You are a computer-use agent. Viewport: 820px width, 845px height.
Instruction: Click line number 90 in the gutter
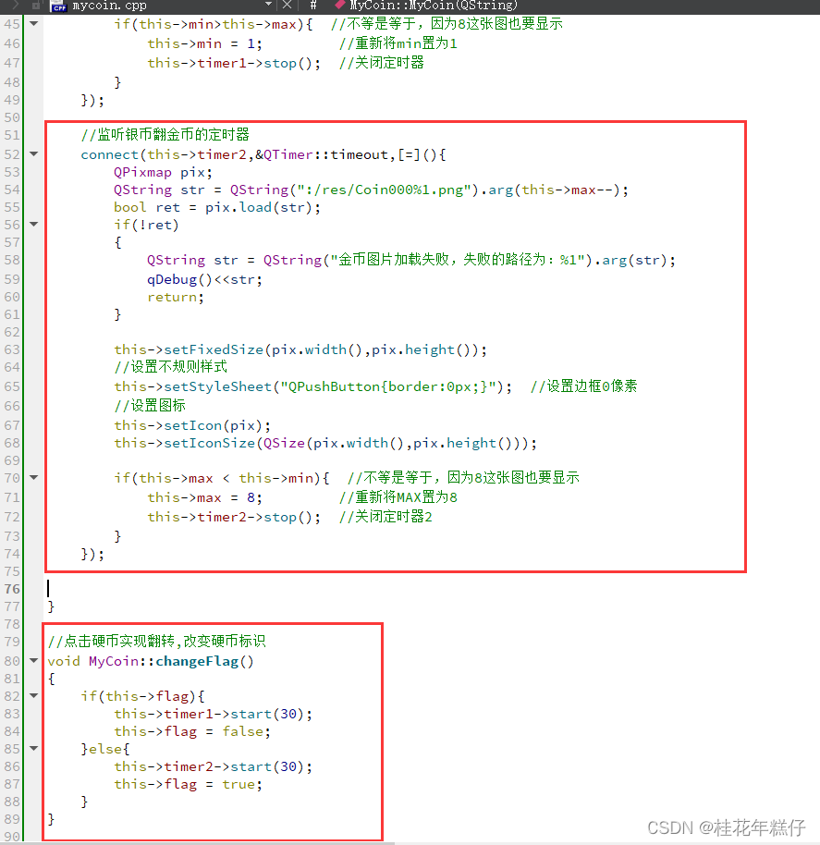(x=12, y=837)
